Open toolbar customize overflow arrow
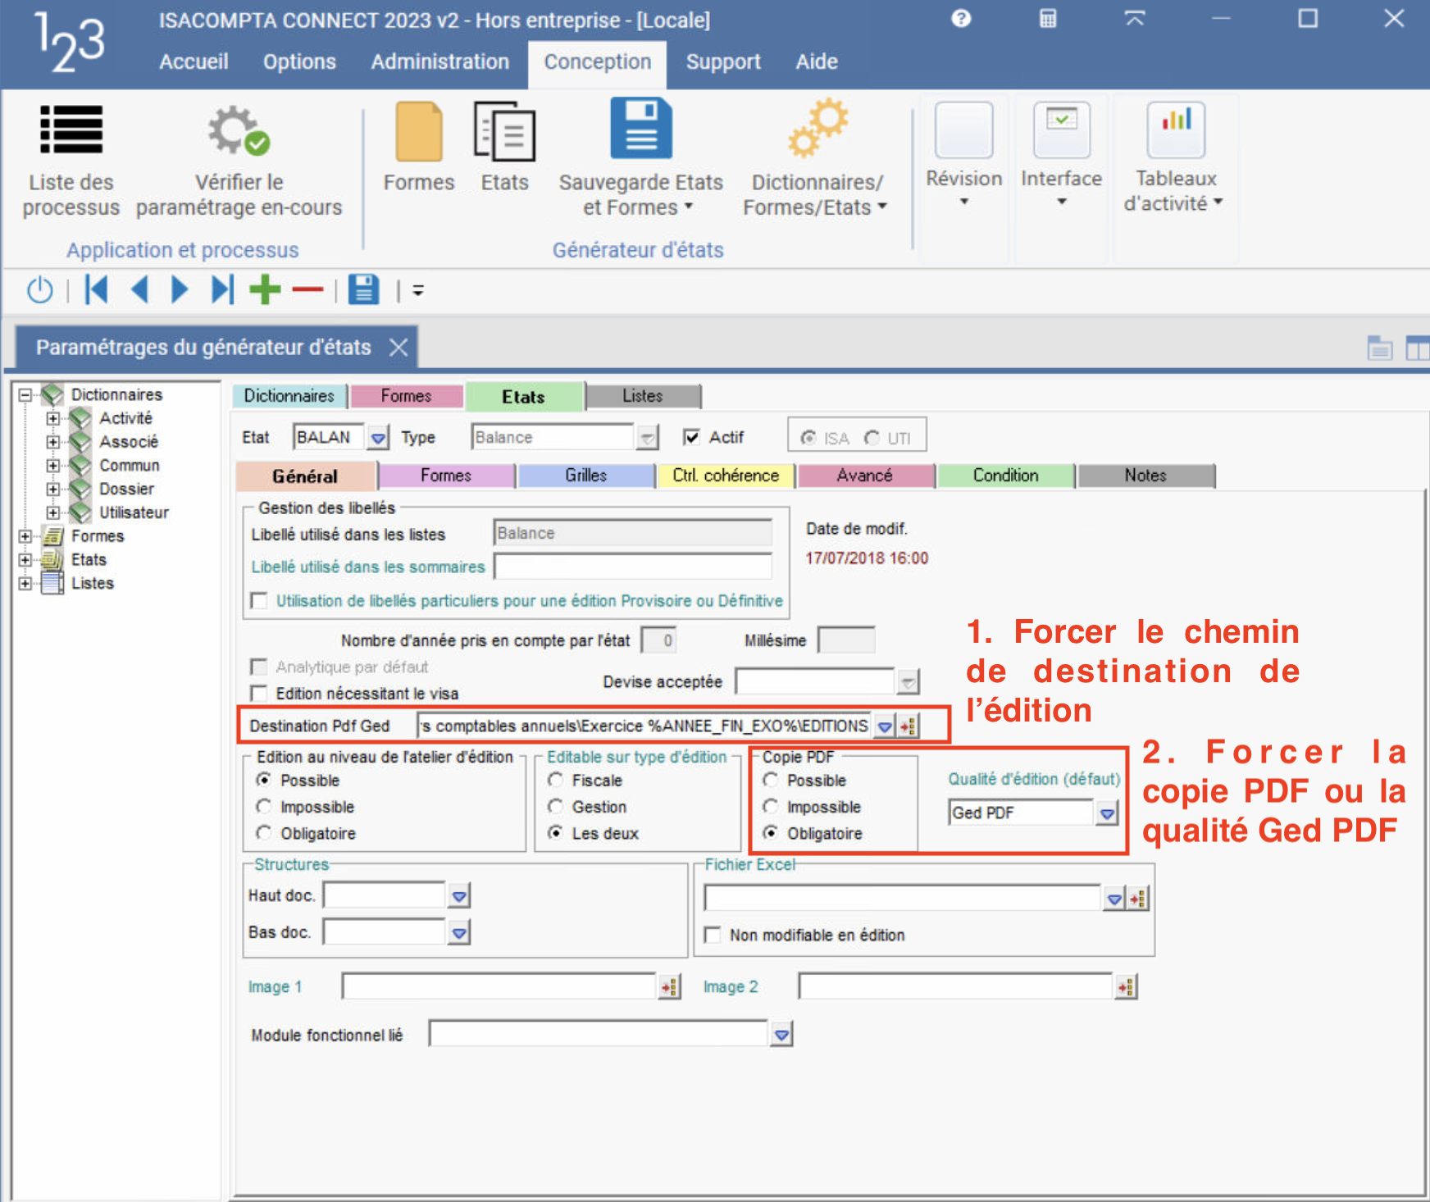Image resolution: width=1430 pixels, height=1202 pixels. (418, 290)
